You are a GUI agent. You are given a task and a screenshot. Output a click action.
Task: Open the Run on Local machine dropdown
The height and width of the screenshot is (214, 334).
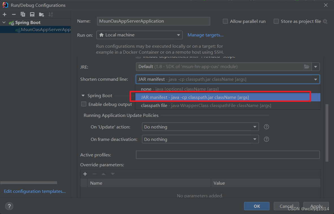tap(139, 35)
